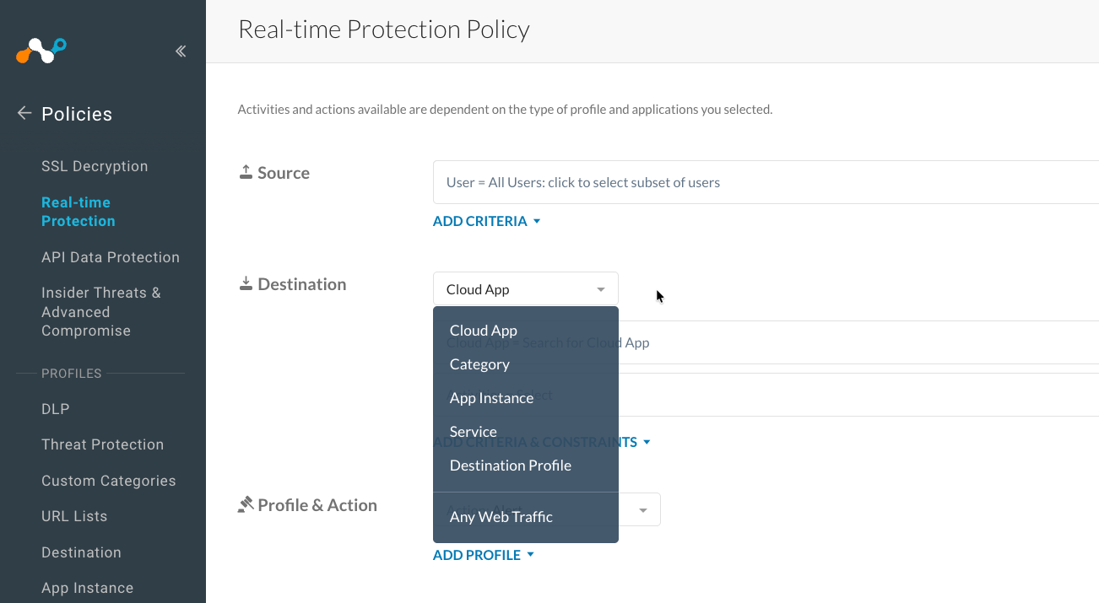This screenshot has width=1099, height=603.
Task: Open Threat Protection profiles
Action: coord(103,444)
